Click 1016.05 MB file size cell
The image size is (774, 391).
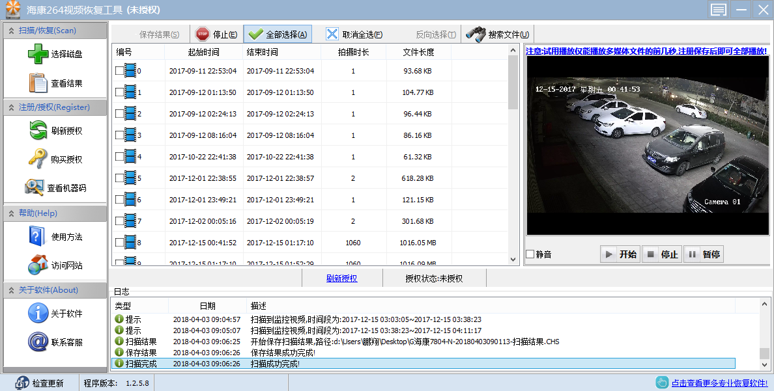pos(418,242)
